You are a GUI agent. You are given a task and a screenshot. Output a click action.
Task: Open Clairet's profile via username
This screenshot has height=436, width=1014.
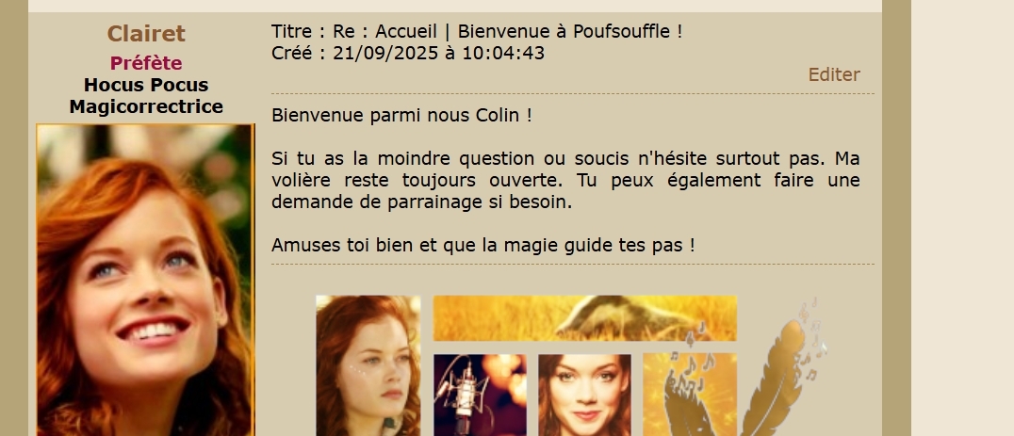pos(146,33)
